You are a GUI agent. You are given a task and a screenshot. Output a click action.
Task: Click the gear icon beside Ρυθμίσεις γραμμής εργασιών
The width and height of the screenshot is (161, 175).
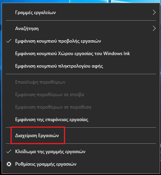[9, 164]
